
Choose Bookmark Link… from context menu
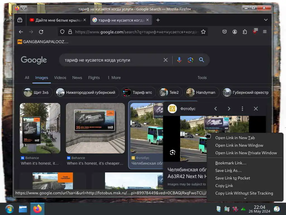(x=245, y=163)
